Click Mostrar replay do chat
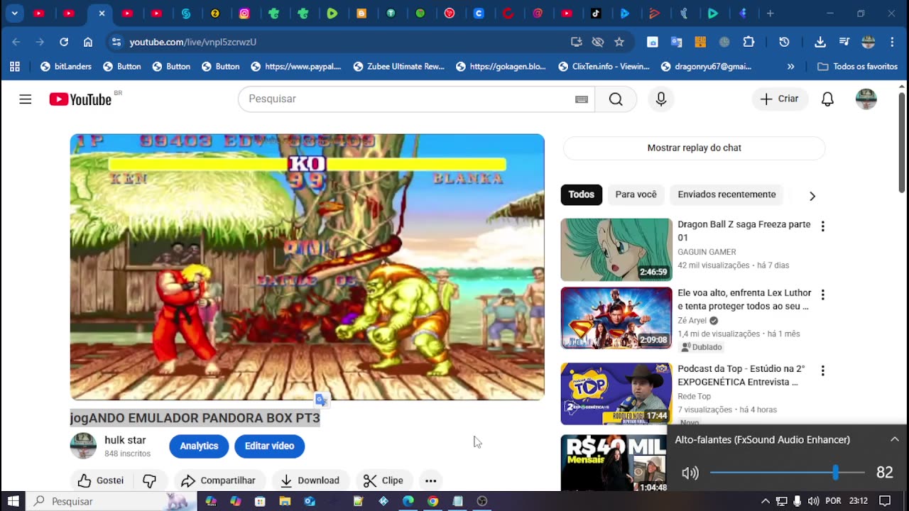 click(694, 148)
